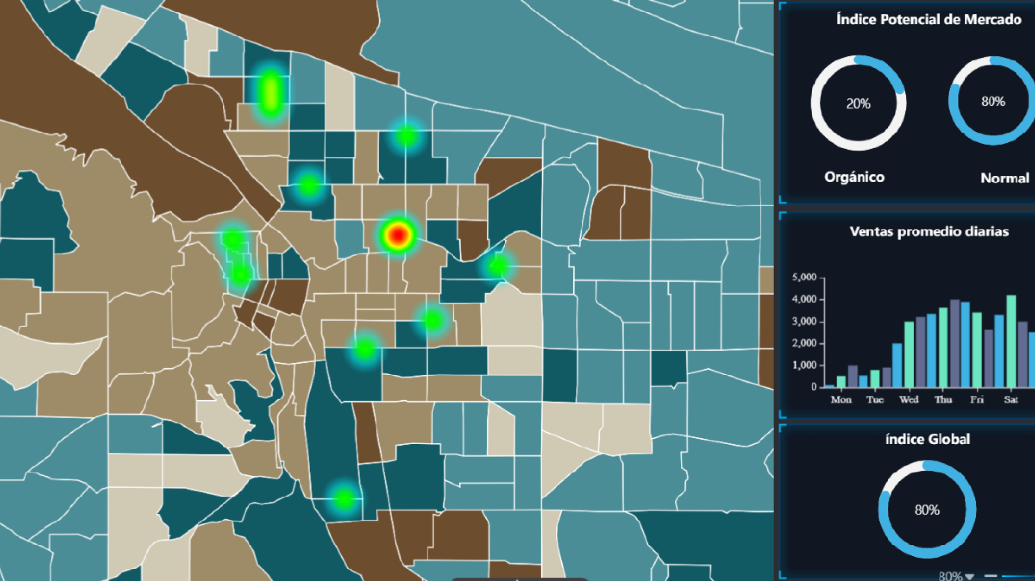Click the índice Global panel heading

tap(927, 439)
